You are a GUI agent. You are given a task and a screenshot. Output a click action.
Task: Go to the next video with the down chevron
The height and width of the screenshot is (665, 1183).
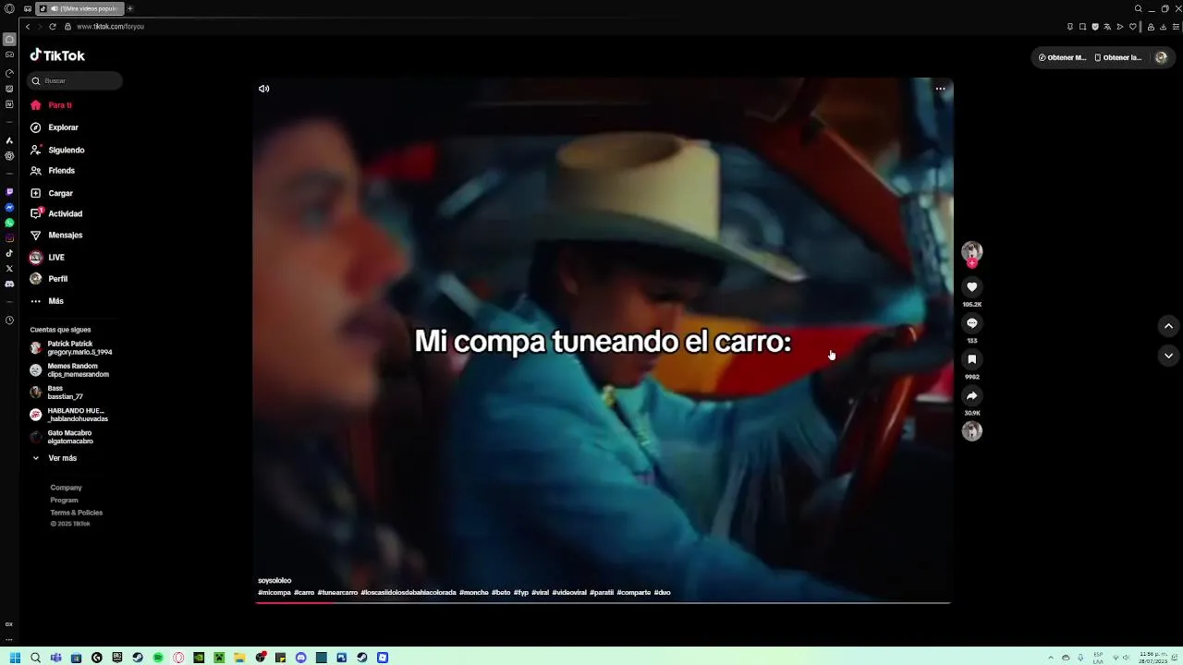click(x=1168, y=356)
